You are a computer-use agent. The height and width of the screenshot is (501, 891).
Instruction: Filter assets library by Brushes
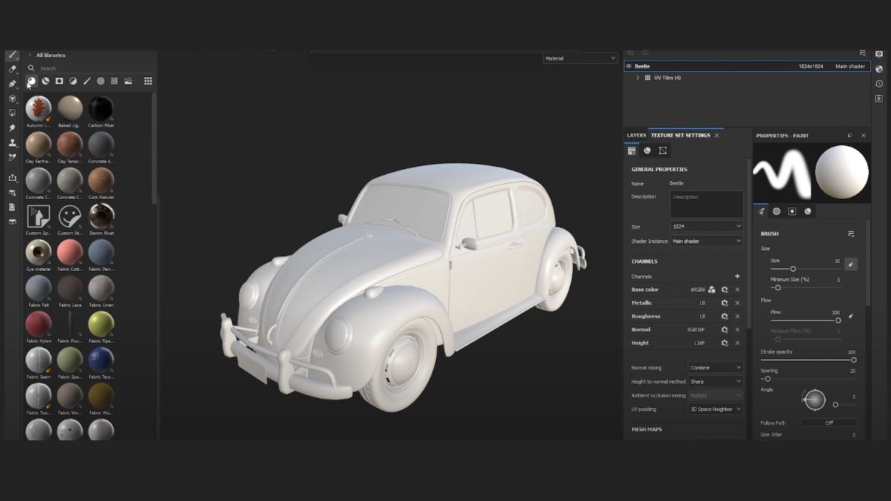87,81
